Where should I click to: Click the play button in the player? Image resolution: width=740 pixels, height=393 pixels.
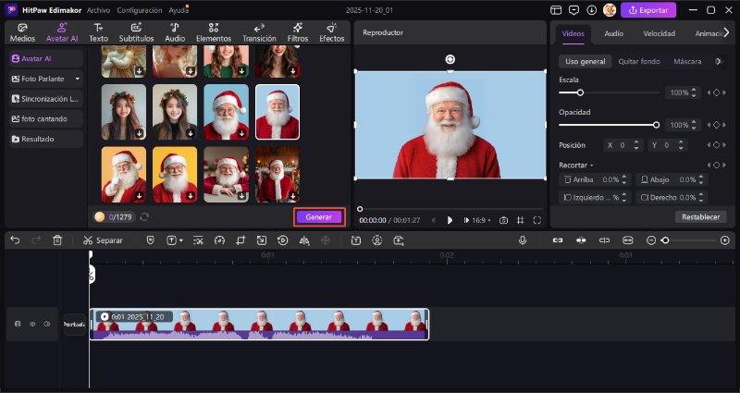450,220
